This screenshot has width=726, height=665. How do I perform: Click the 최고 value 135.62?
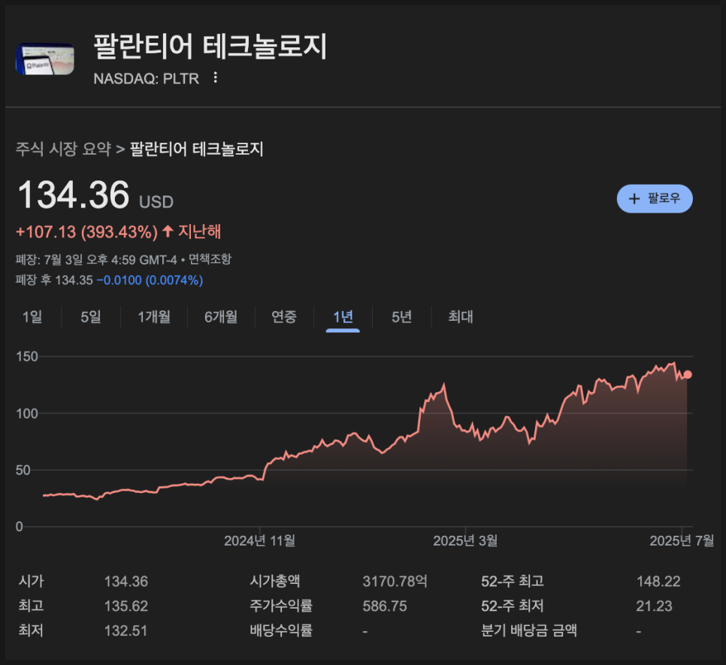tap(126, 606)
